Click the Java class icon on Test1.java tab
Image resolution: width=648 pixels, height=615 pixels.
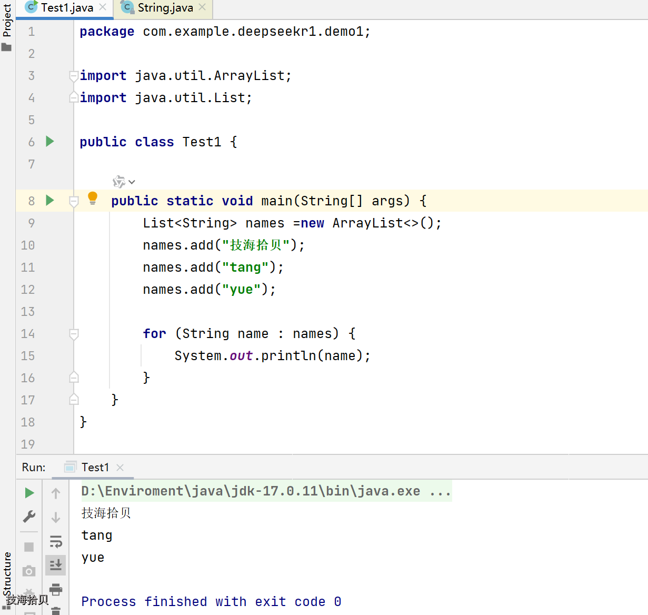(x=31, y=7)
